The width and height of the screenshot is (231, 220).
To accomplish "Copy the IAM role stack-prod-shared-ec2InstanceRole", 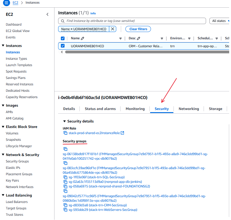I will (65, 133).
